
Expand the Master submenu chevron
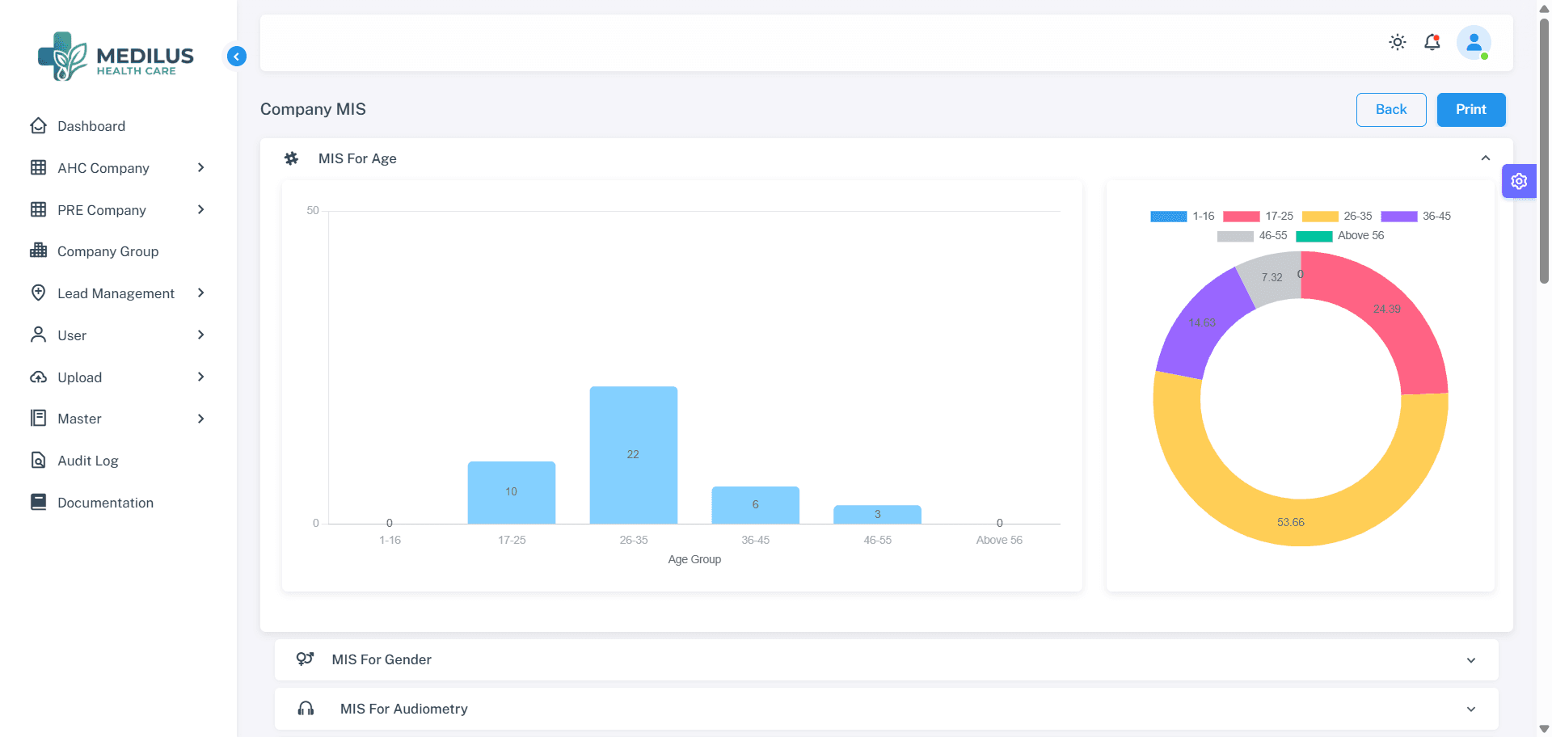pyautogui.click(x=201, y=419)
